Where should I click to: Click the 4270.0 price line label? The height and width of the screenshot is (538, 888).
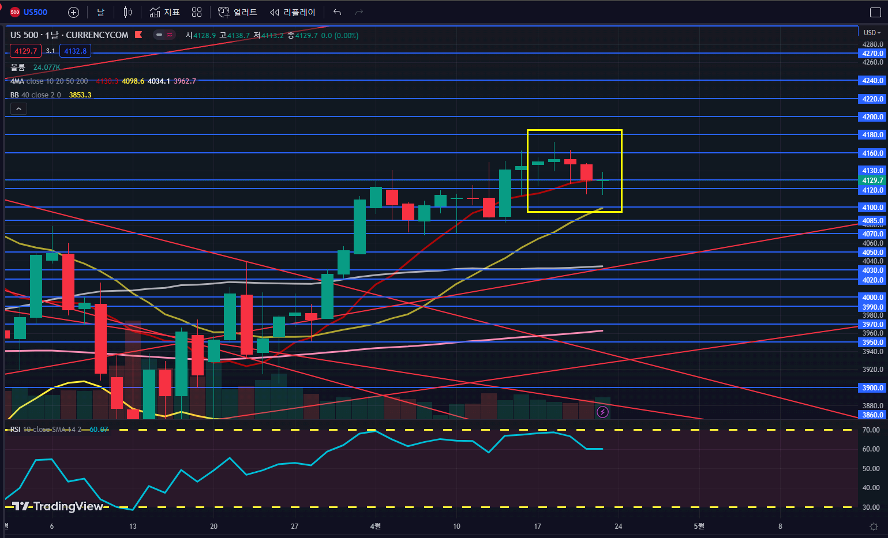point(872,53)
